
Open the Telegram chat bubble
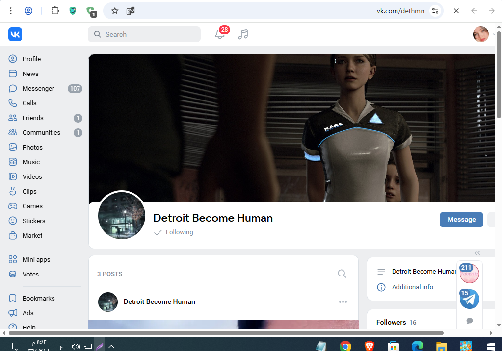coord(469,299)
